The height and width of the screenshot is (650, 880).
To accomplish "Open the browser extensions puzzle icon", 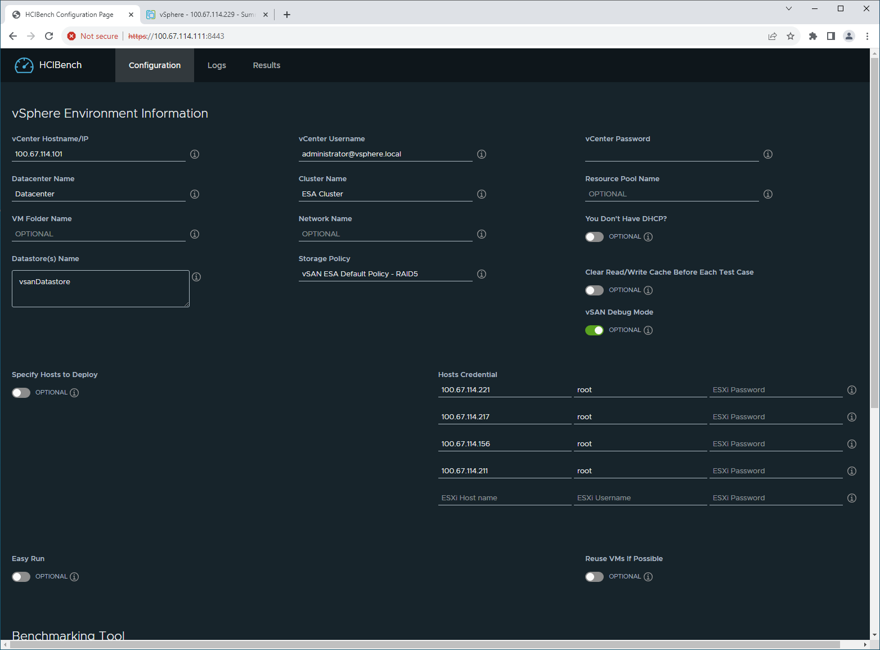I will (812, 36).
